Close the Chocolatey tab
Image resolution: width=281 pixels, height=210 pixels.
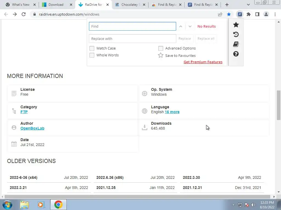tap(144, 5)
